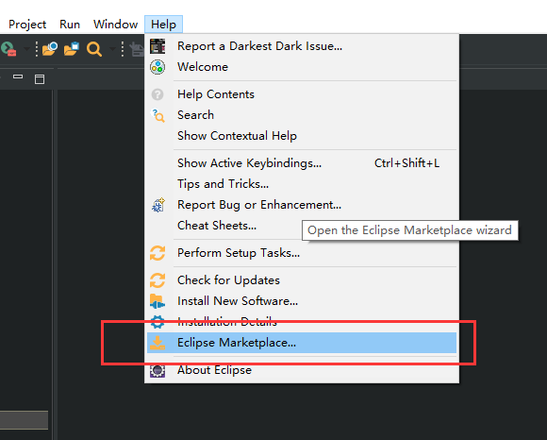Image resolution: width=547 pixels, height=440 pixels.
Task: Open the Run menu
Action: 70,25
